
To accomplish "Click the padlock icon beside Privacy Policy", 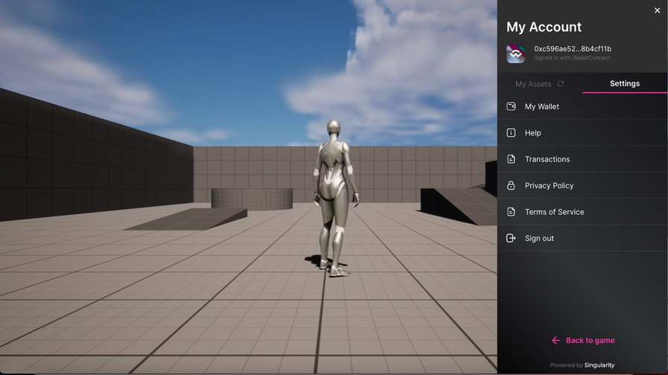I will [x=511, y=185].
